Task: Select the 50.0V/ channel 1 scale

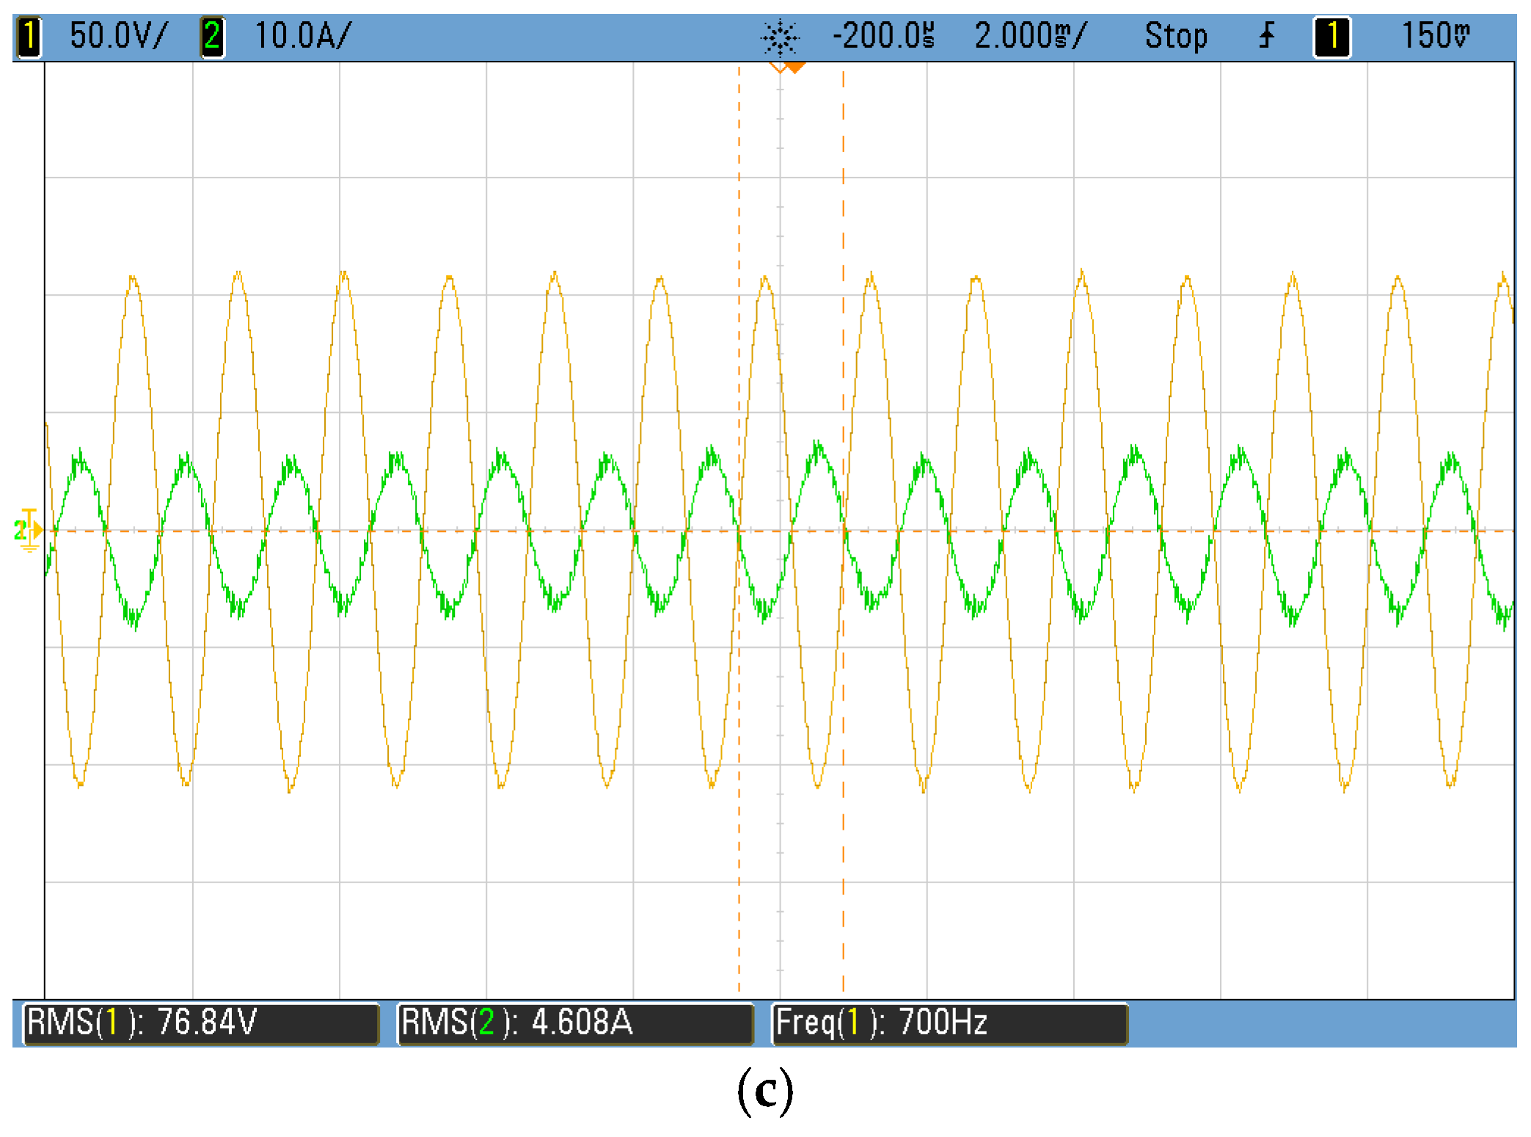Action: pyautogui.click(x=119, y=36)
